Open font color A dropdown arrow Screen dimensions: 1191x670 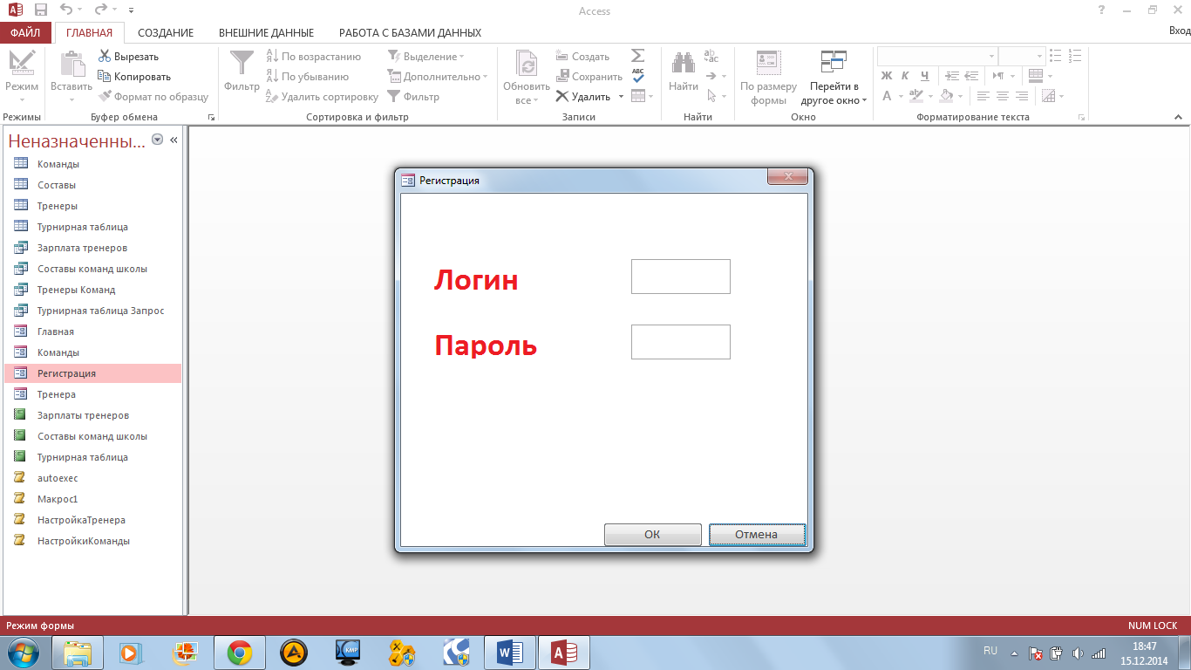[x=899, y=96]
